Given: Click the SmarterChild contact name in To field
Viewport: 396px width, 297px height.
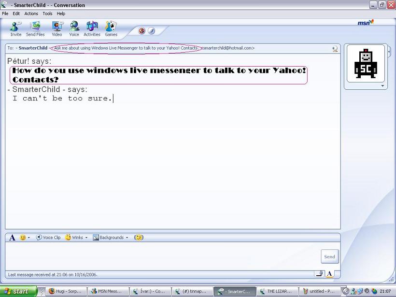Looking at the screenshot, I should point(33,48).
